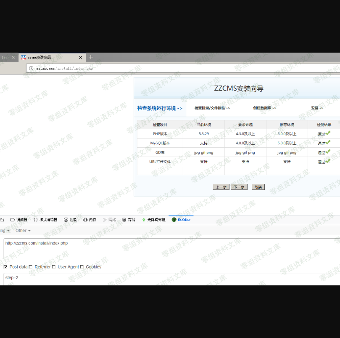Open the 样式编辑器 style editor panel

(x=45, y=220)
